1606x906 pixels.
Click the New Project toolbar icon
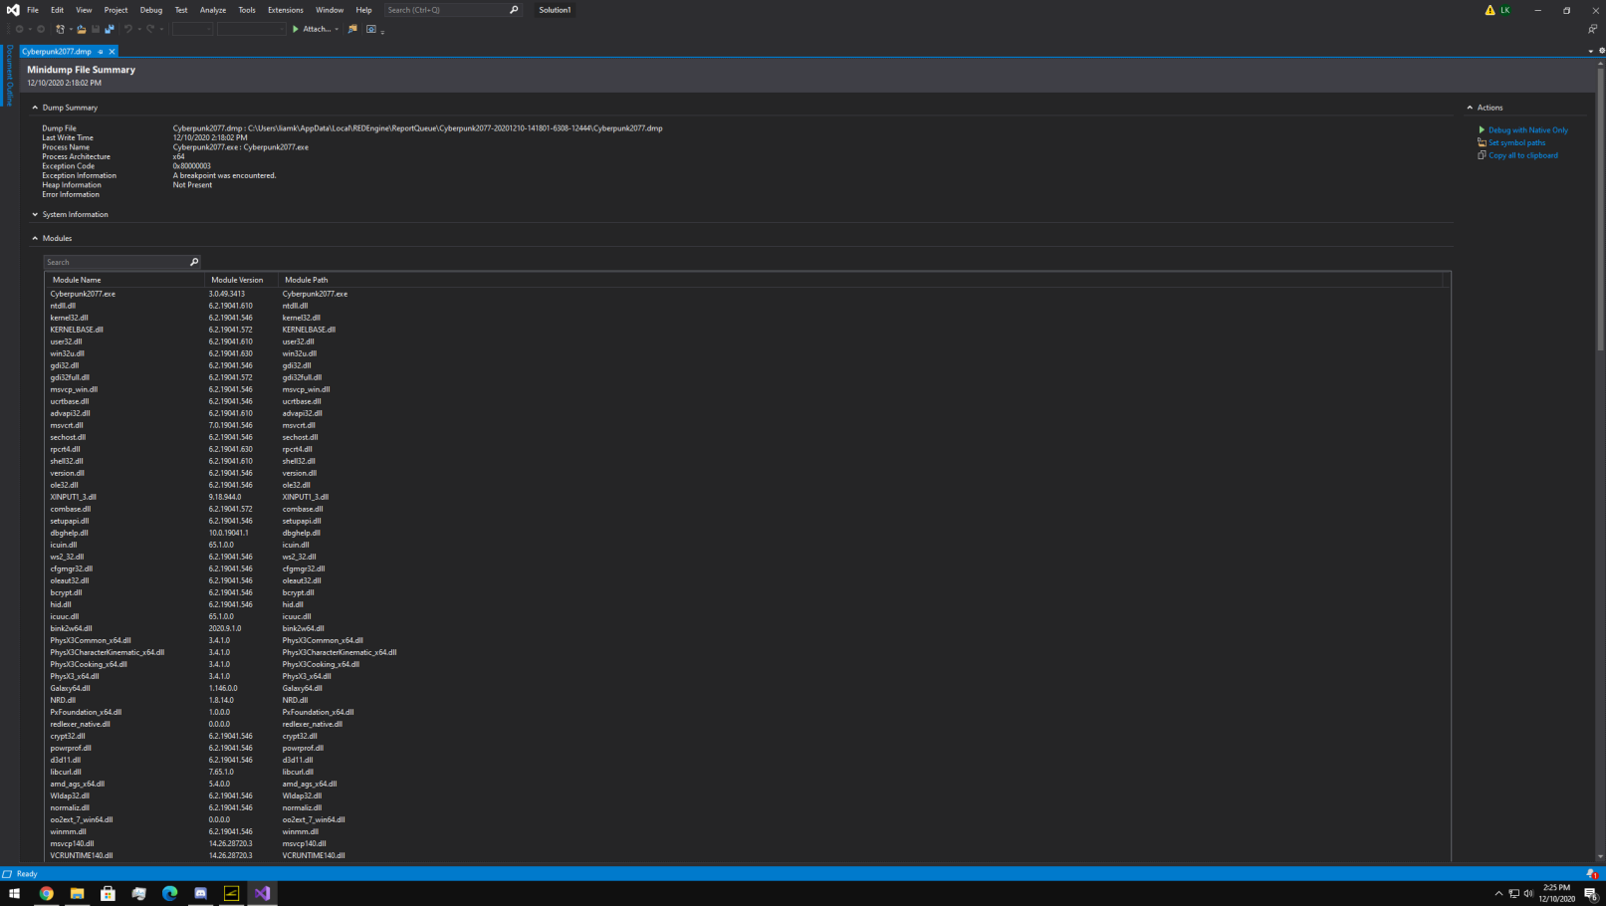tap(60, 29)
